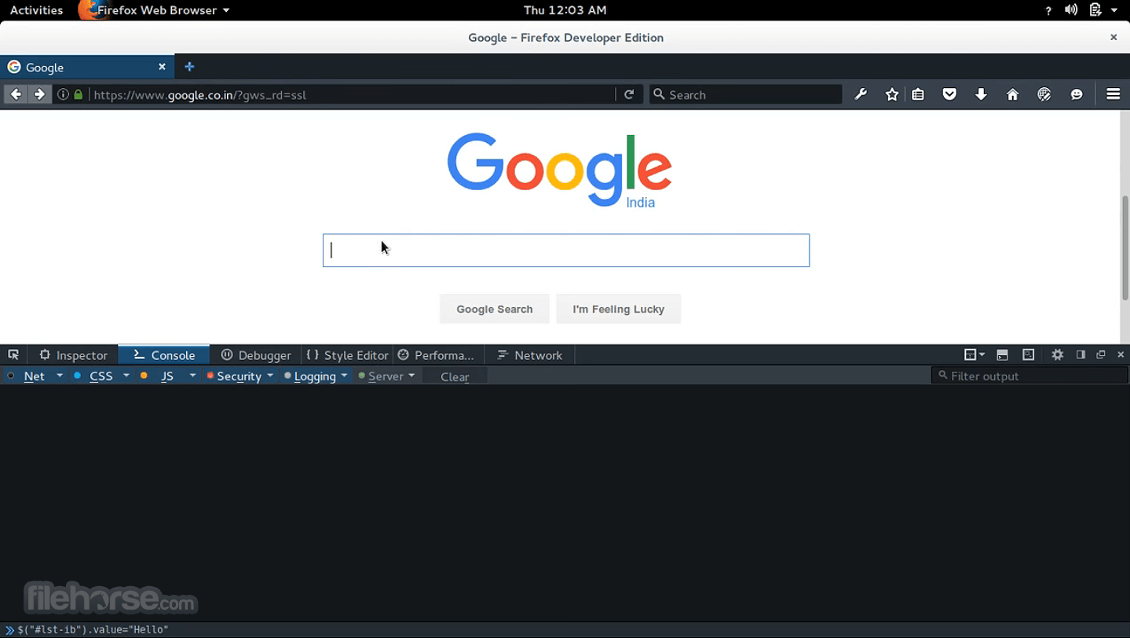Expand the JS filter dropdown arrow
Screen dimensions: 1130x638
[x=192, y=376]
